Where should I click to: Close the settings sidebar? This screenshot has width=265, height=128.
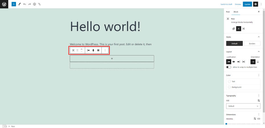click(x=259, y=12)
